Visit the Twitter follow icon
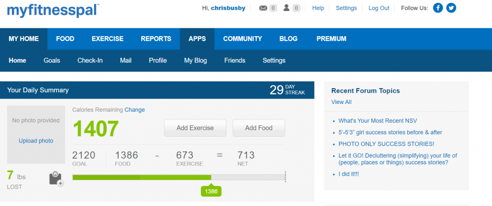Viewport: 492px width, 206px height. (451, 8)
